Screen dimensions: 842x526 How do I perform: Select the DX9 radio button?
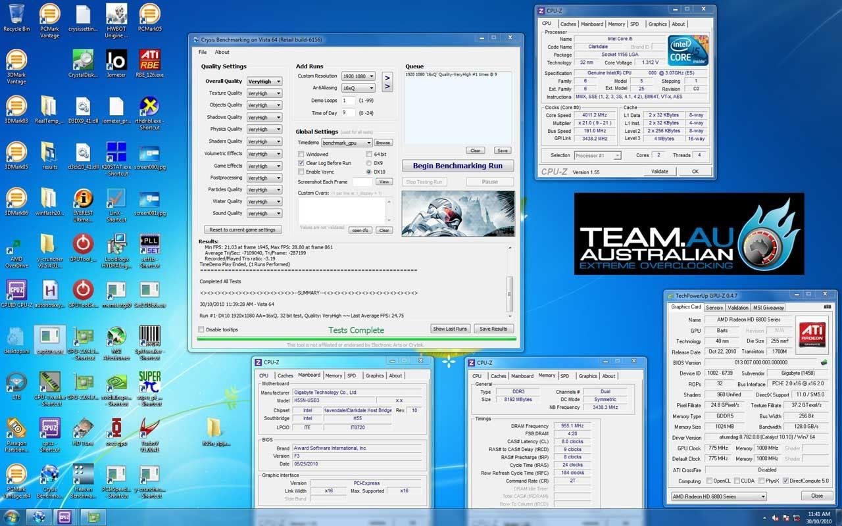(368, 163)
